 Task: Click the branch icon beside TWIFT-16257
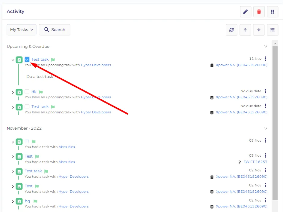[240, 162]
